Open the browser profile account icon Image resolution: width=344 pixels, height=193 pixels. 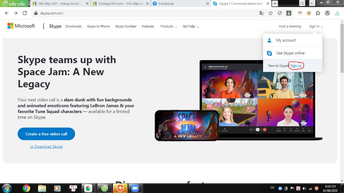click(x=327, y=13)
